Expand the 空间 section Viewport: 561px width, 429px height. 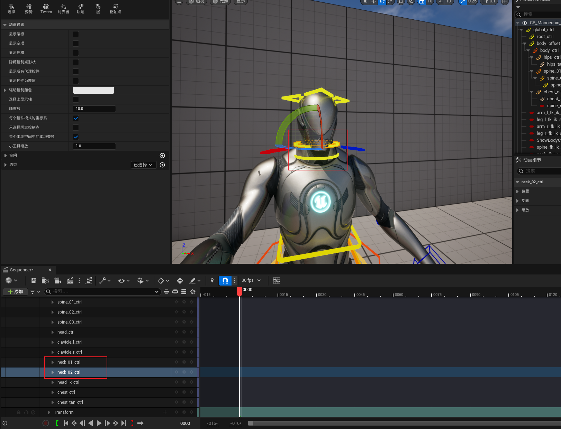6,156
